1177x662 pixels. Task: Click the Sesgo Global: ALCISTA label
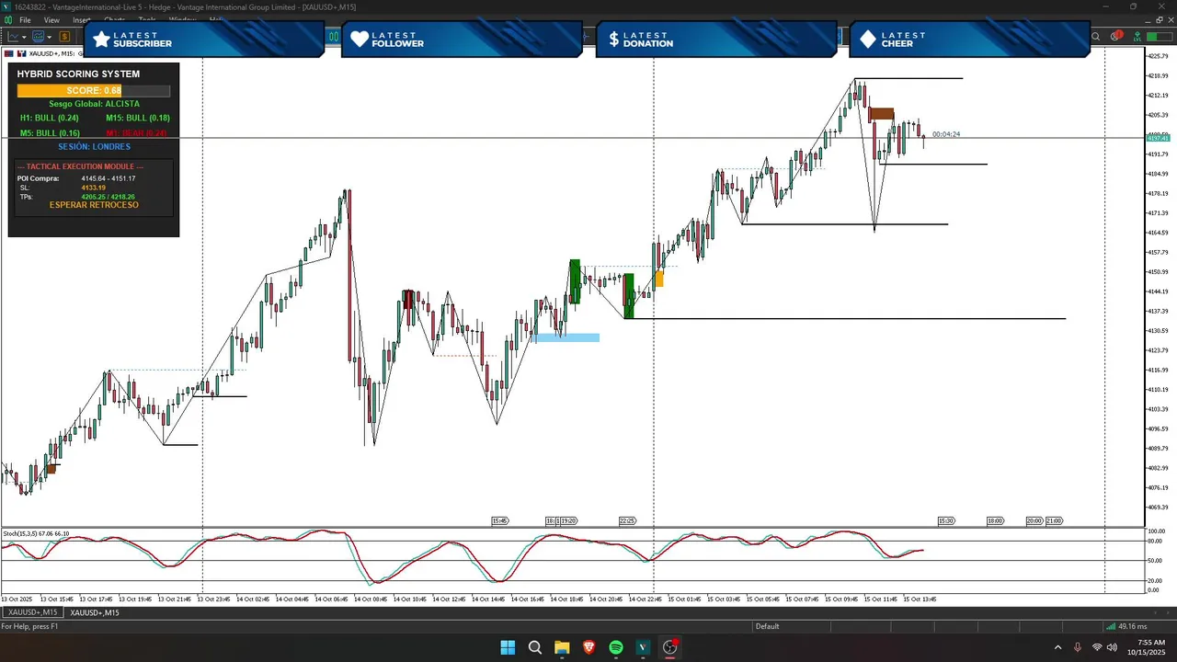94,104
